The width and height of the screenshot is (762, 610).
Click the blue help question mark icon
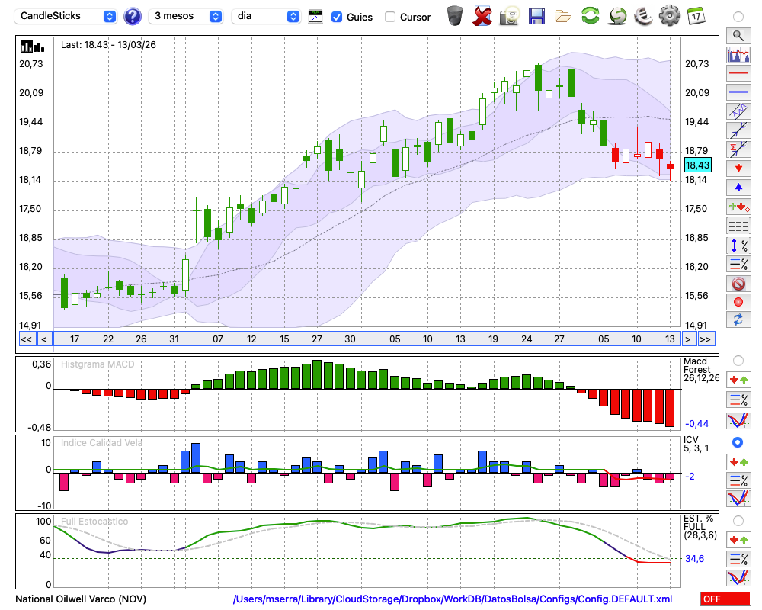[132, 17]
